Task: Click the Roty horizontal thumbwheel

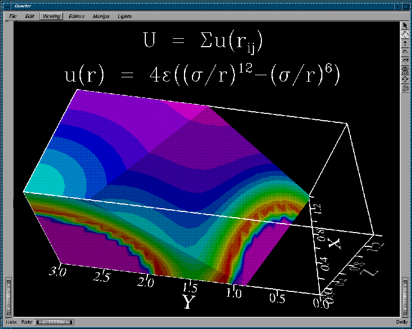Action: coord(54,322)
